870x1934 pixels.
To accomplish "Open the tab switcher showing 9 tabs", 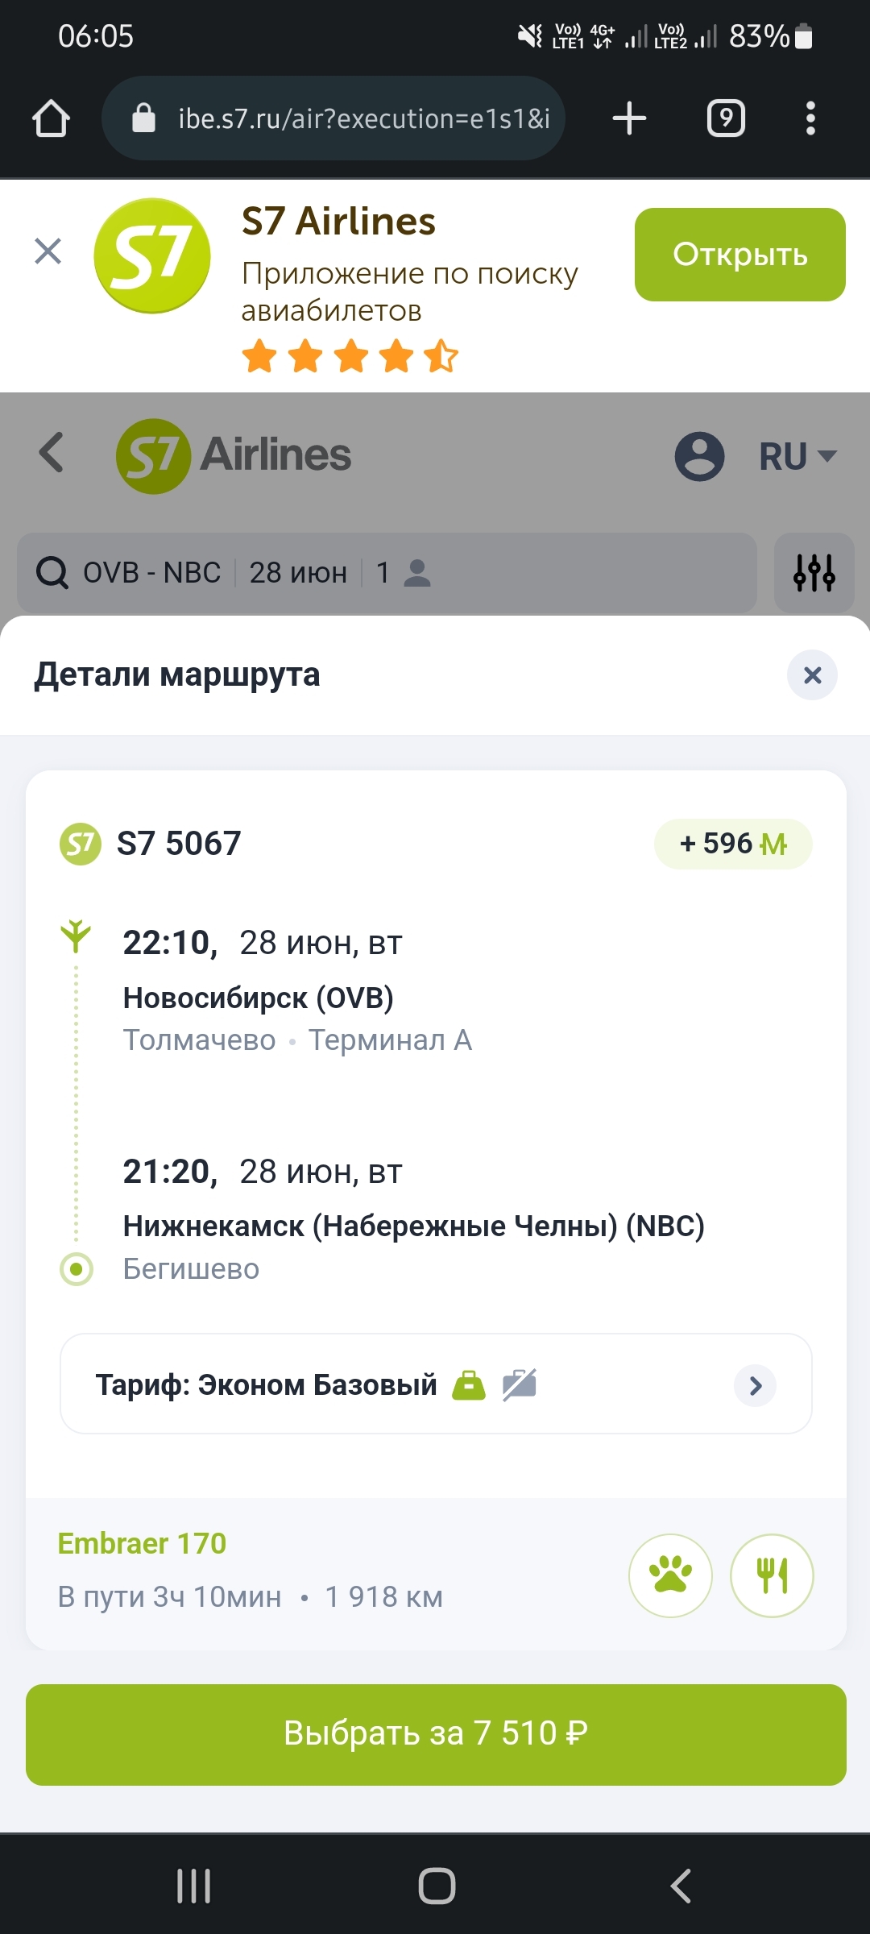I will tap(726, 118).
